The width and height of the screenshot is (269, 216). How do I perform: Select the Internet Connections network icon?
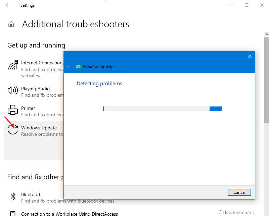coord(13,65)
